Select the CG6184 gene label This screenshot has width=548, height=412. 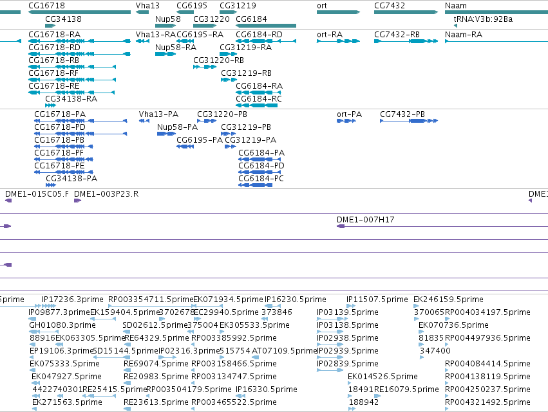[251, 19]
